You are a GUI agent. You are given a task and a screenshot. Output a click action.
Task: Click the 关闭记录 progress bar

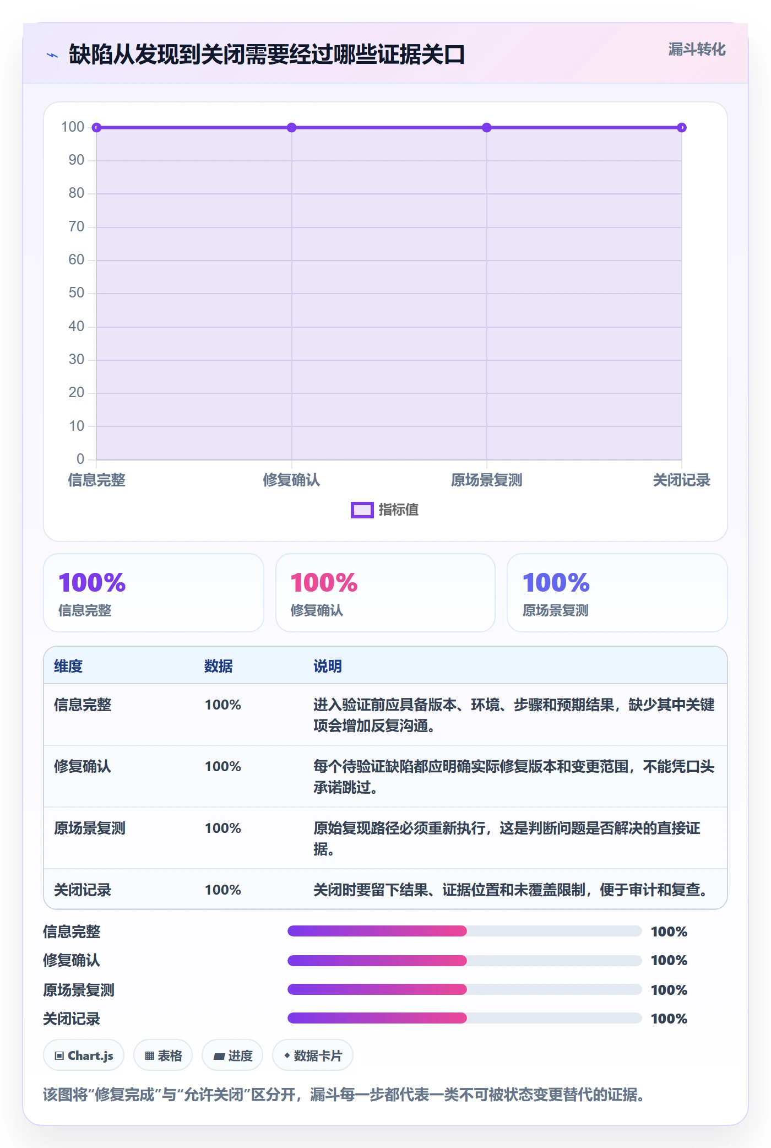(464, 1019)
